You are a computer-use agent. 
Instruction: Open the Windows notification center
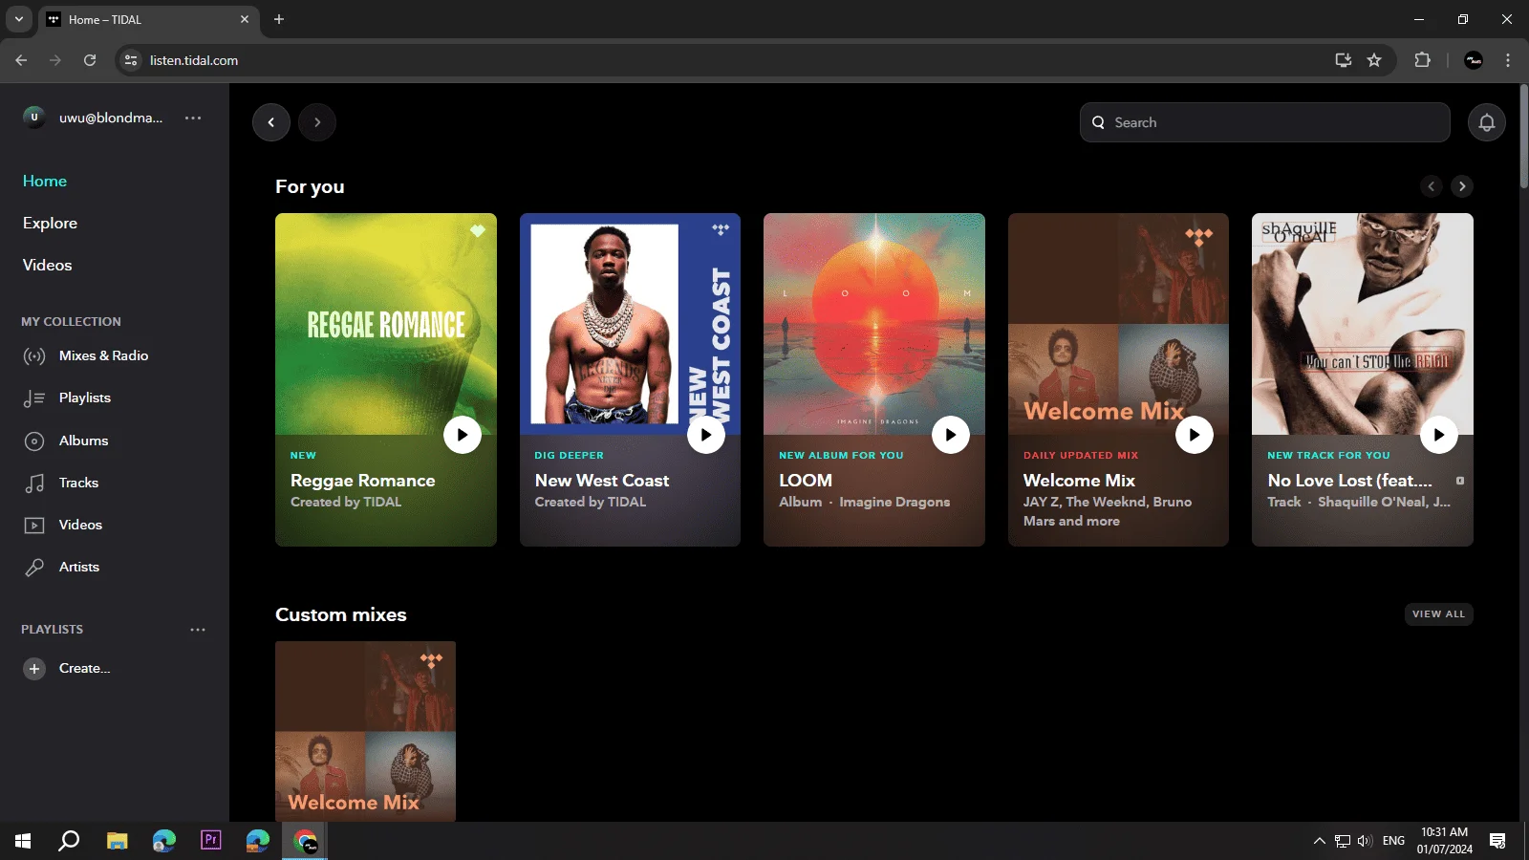coord(1497,841)
